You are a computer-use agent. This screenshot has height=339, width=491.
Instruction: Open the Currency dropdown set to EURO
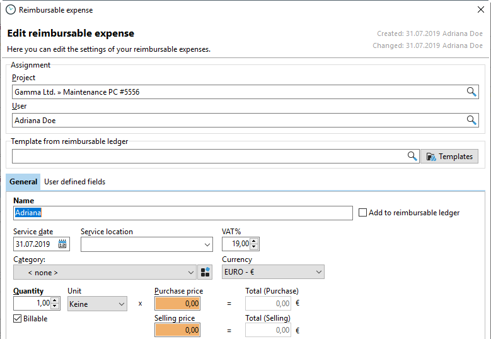point(318,273)
